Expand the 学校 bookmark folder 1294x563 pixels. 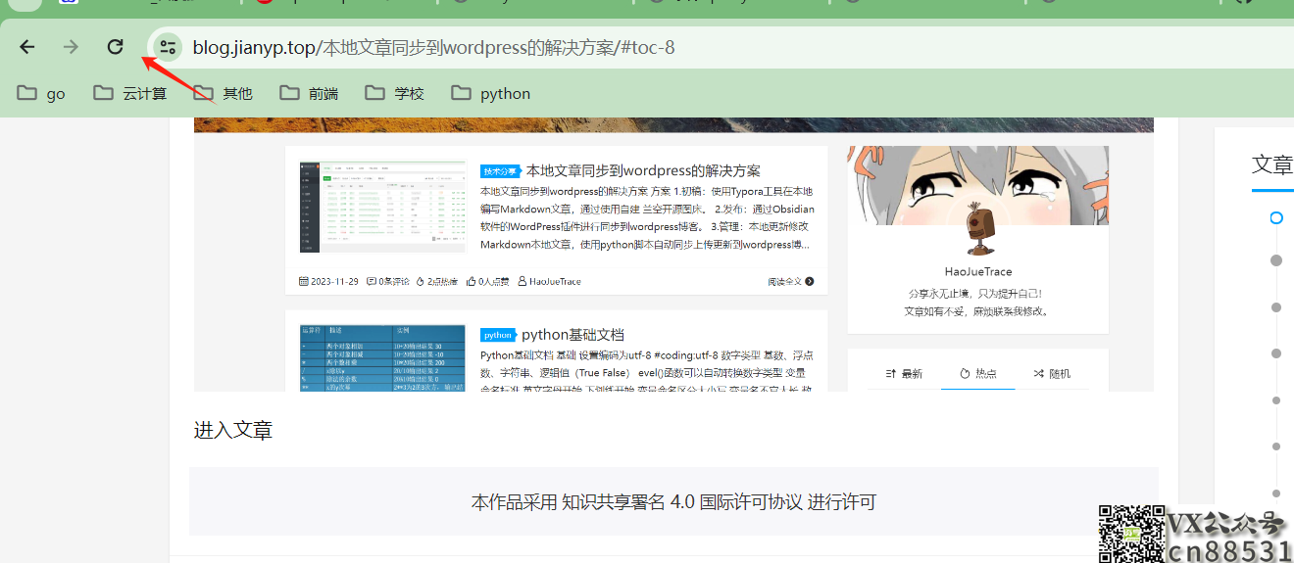tap(395, 93)
